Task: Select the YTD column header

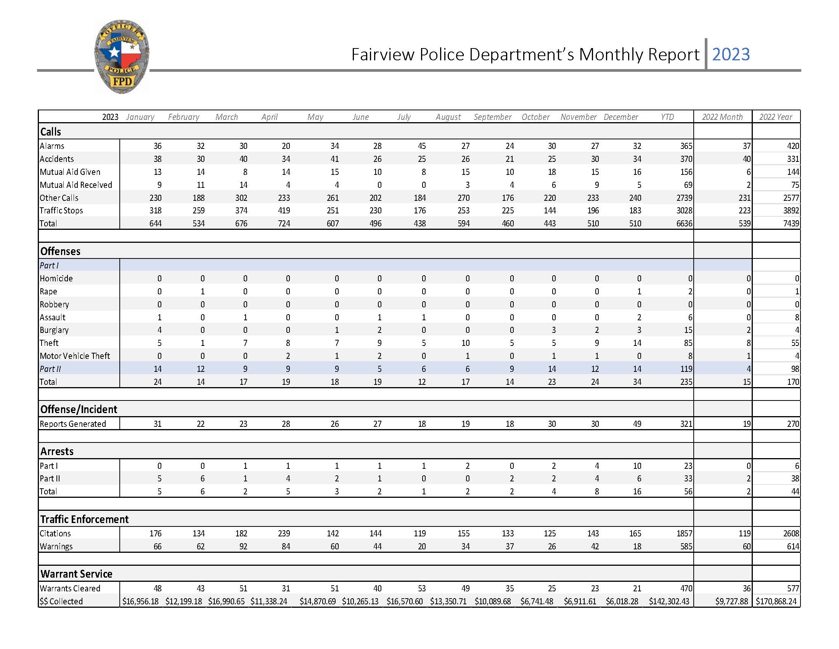Action: [x=667, y=117]
